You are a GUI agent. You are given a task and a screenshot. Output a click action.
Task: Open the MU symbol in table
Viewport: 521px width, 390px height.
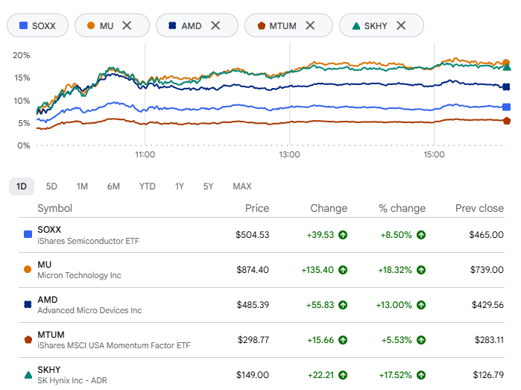(45, 265)
